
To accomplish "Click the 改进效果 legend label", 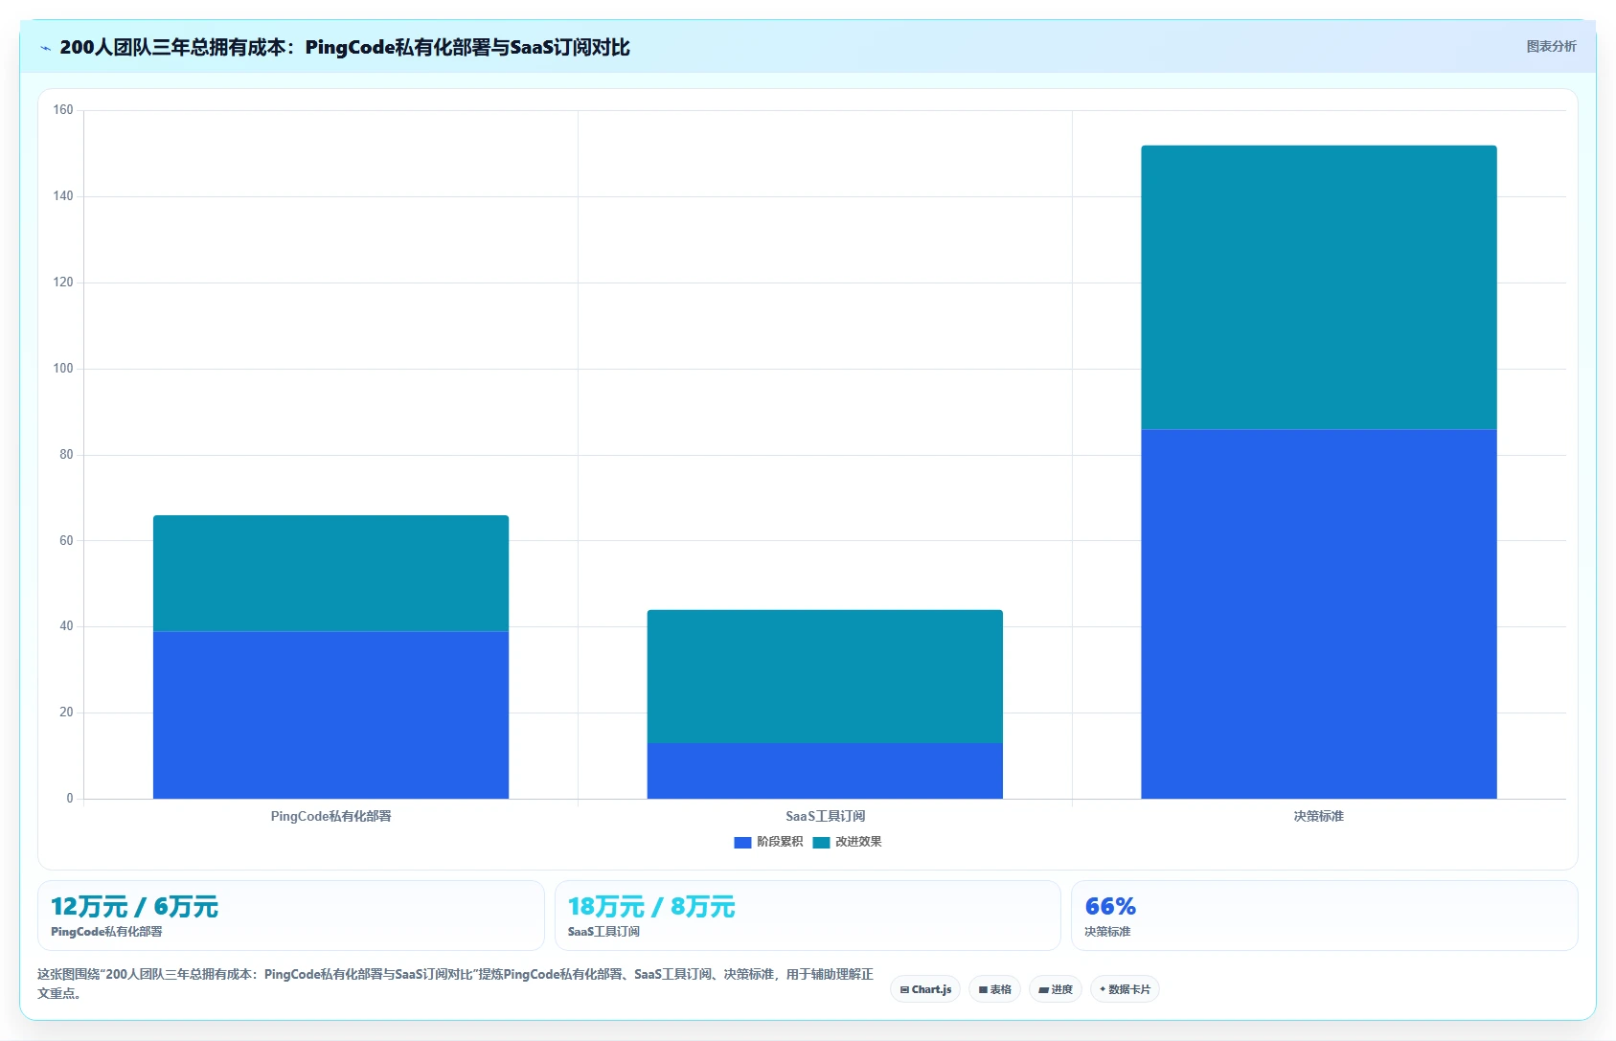I will (x=858, y=842).
